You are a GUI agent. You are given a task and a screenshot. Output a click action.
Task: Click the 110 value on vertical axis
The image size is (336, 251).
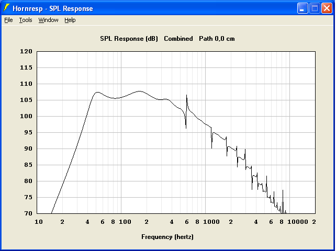pyautogui.click(x=26, y=84)
